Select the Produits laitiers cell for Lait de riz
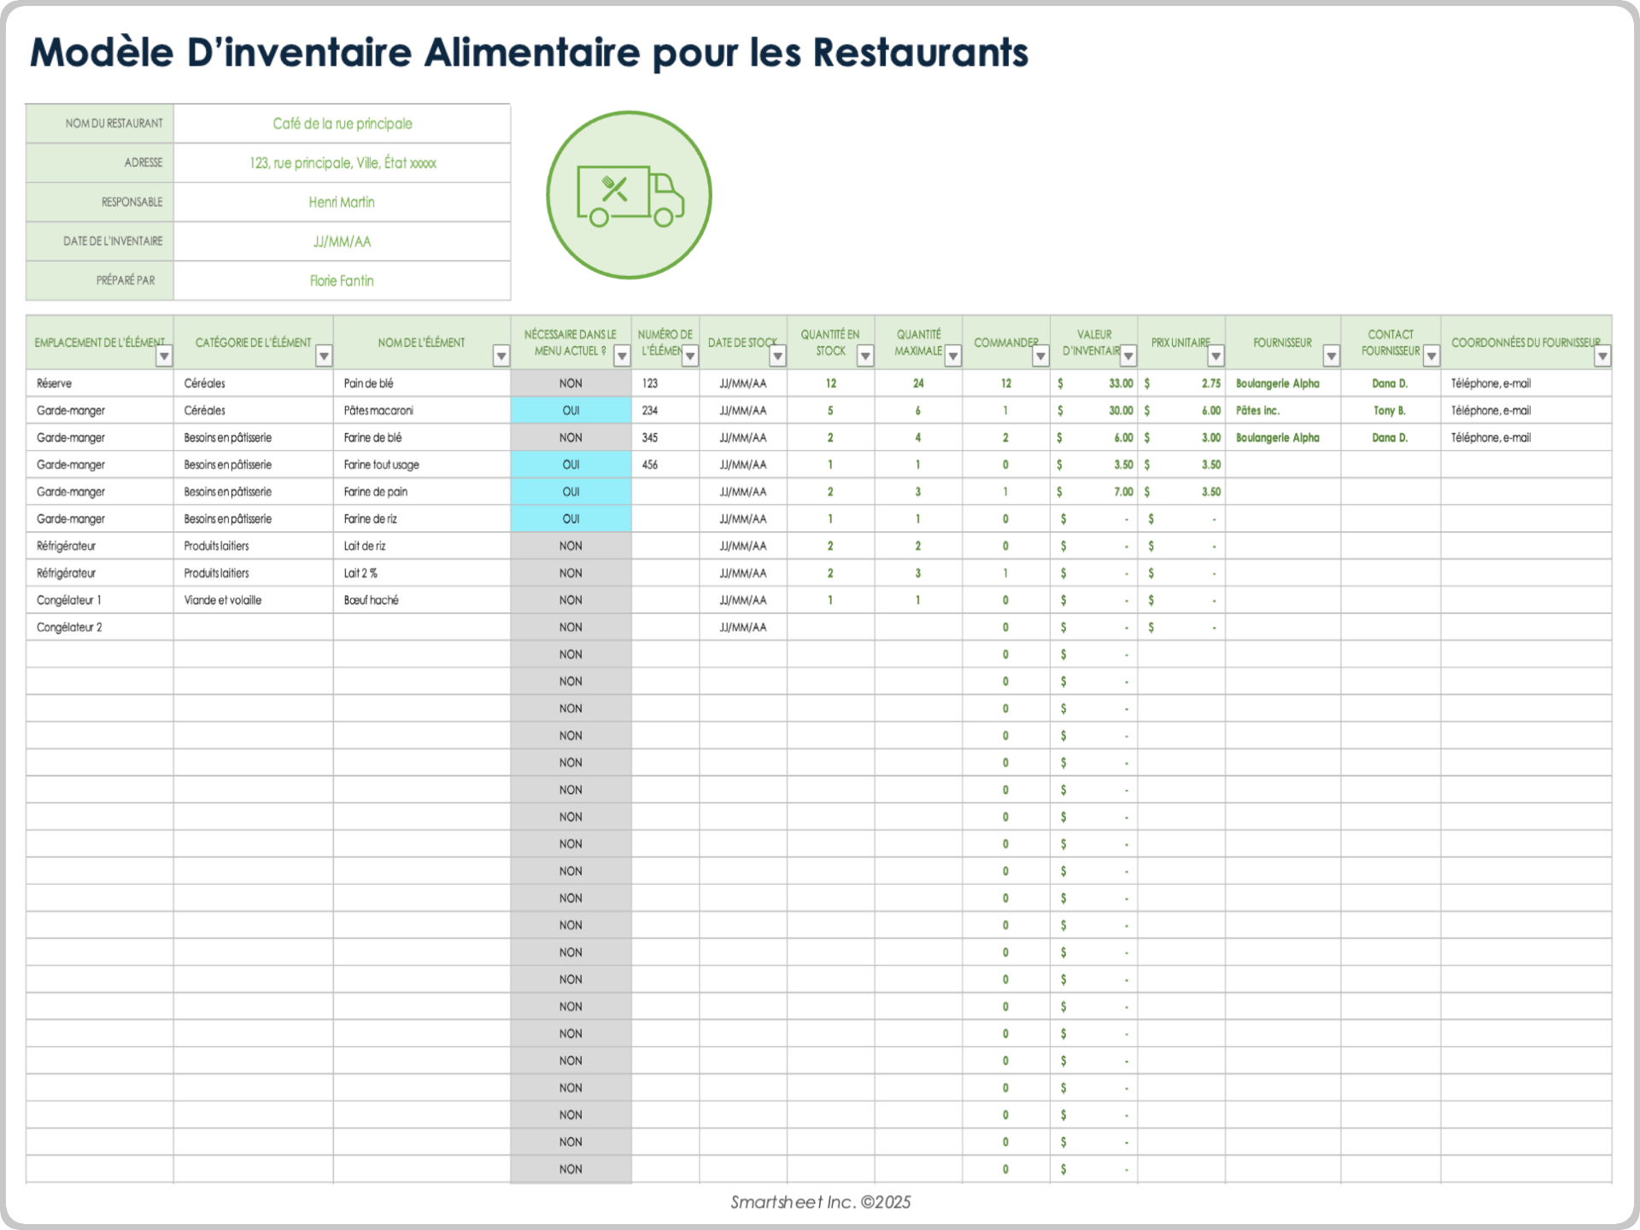This screenshot has height=1230, width=1640. pyautogui.click(x=254, y=546)
